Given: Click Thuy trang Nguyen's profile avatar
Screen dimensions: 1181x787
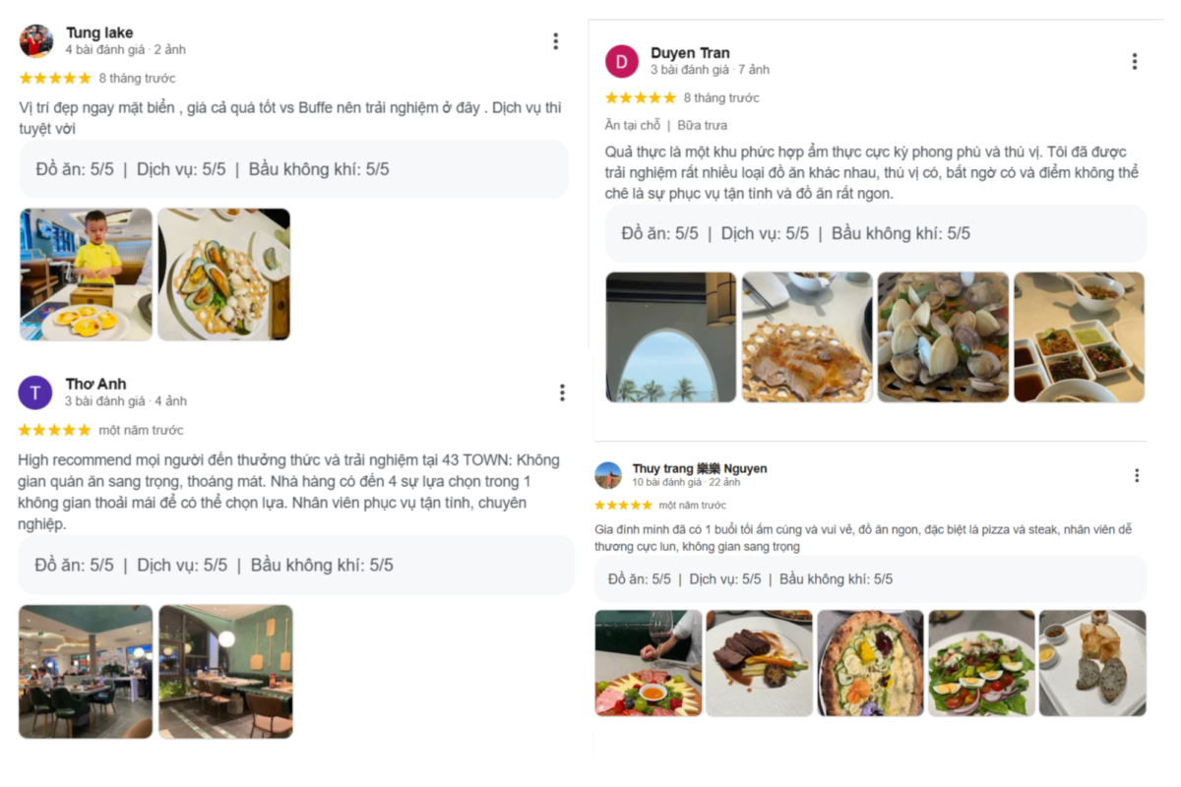Looking at the screenshot, I should 608,475.
